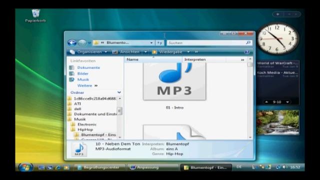Expand the Ansichten views dropdown arrow
This screenshot has height=180, width=320.
point(145,52)
